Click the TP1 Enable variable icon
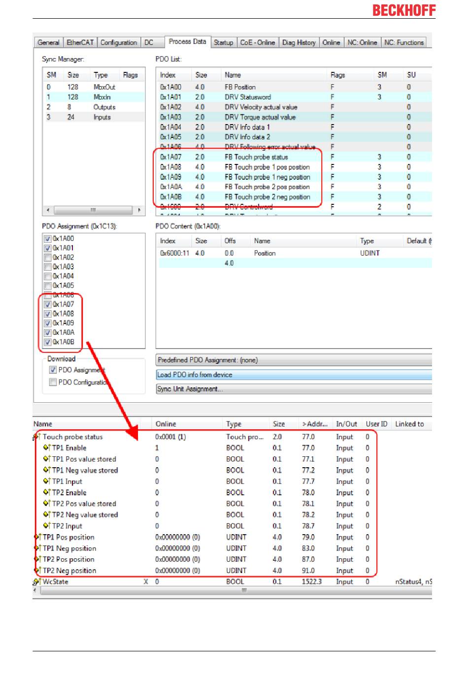The height and width of the screenshot is (674, 468). click(x=47, y=448)
